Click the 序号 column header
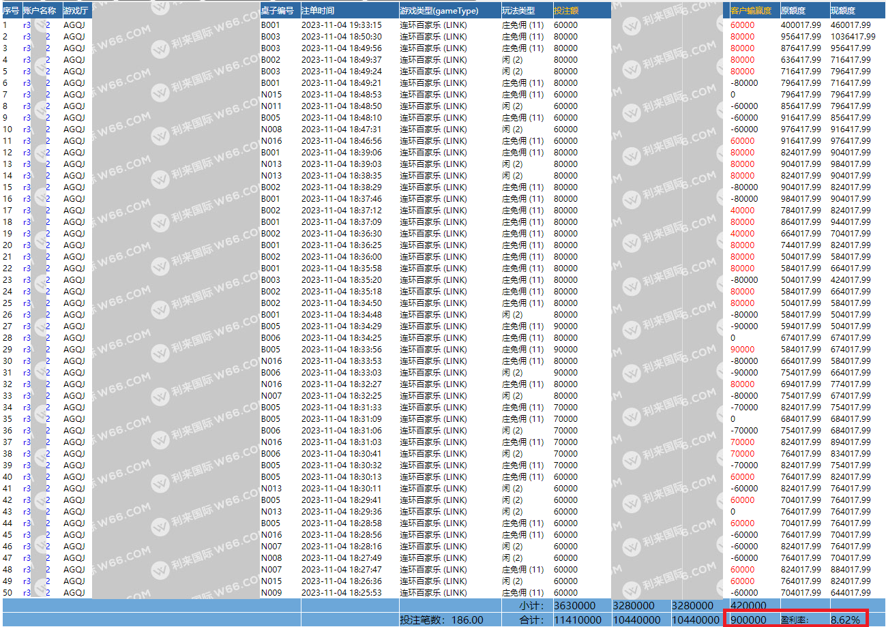886x627 pixels. click(11, 11)
